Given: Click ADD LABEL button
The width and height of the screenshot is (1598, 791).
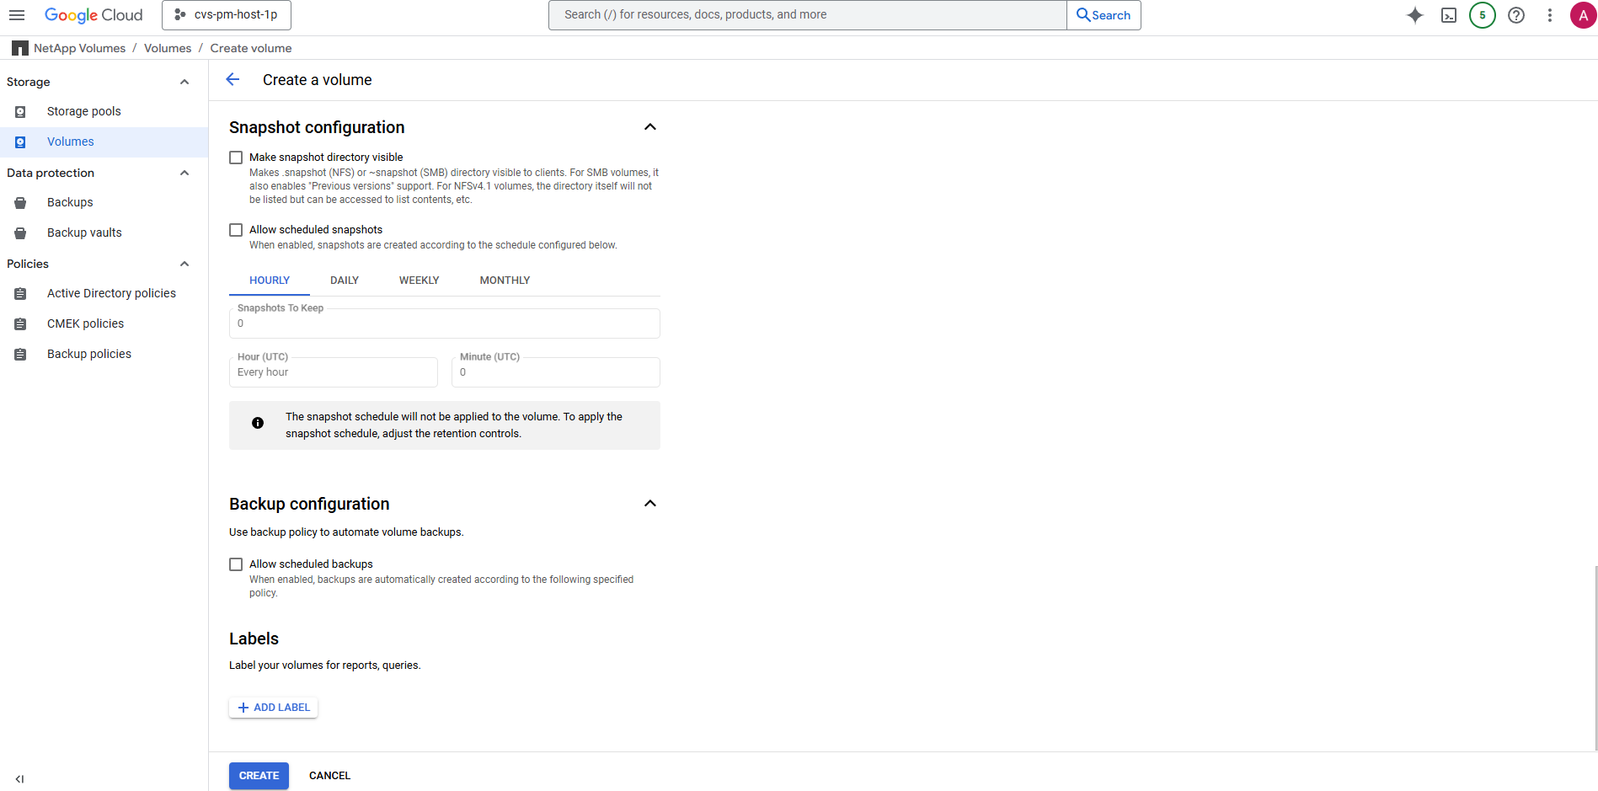Looking at the screenshot, I should 274,708.
